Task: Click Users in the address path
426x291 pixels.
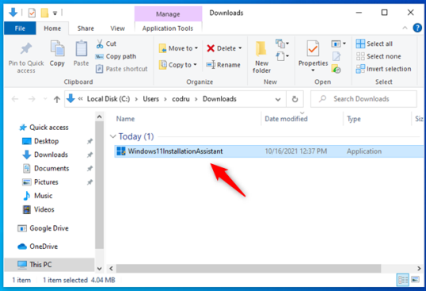Action: click(x=150, y=99)
